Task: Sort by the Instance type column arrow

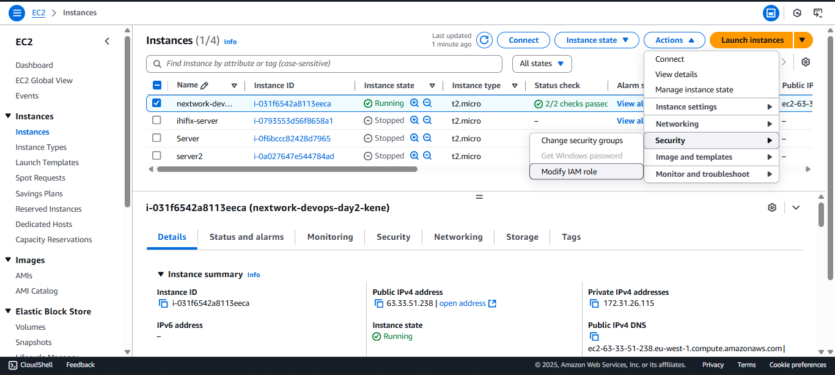Action: 515,86
